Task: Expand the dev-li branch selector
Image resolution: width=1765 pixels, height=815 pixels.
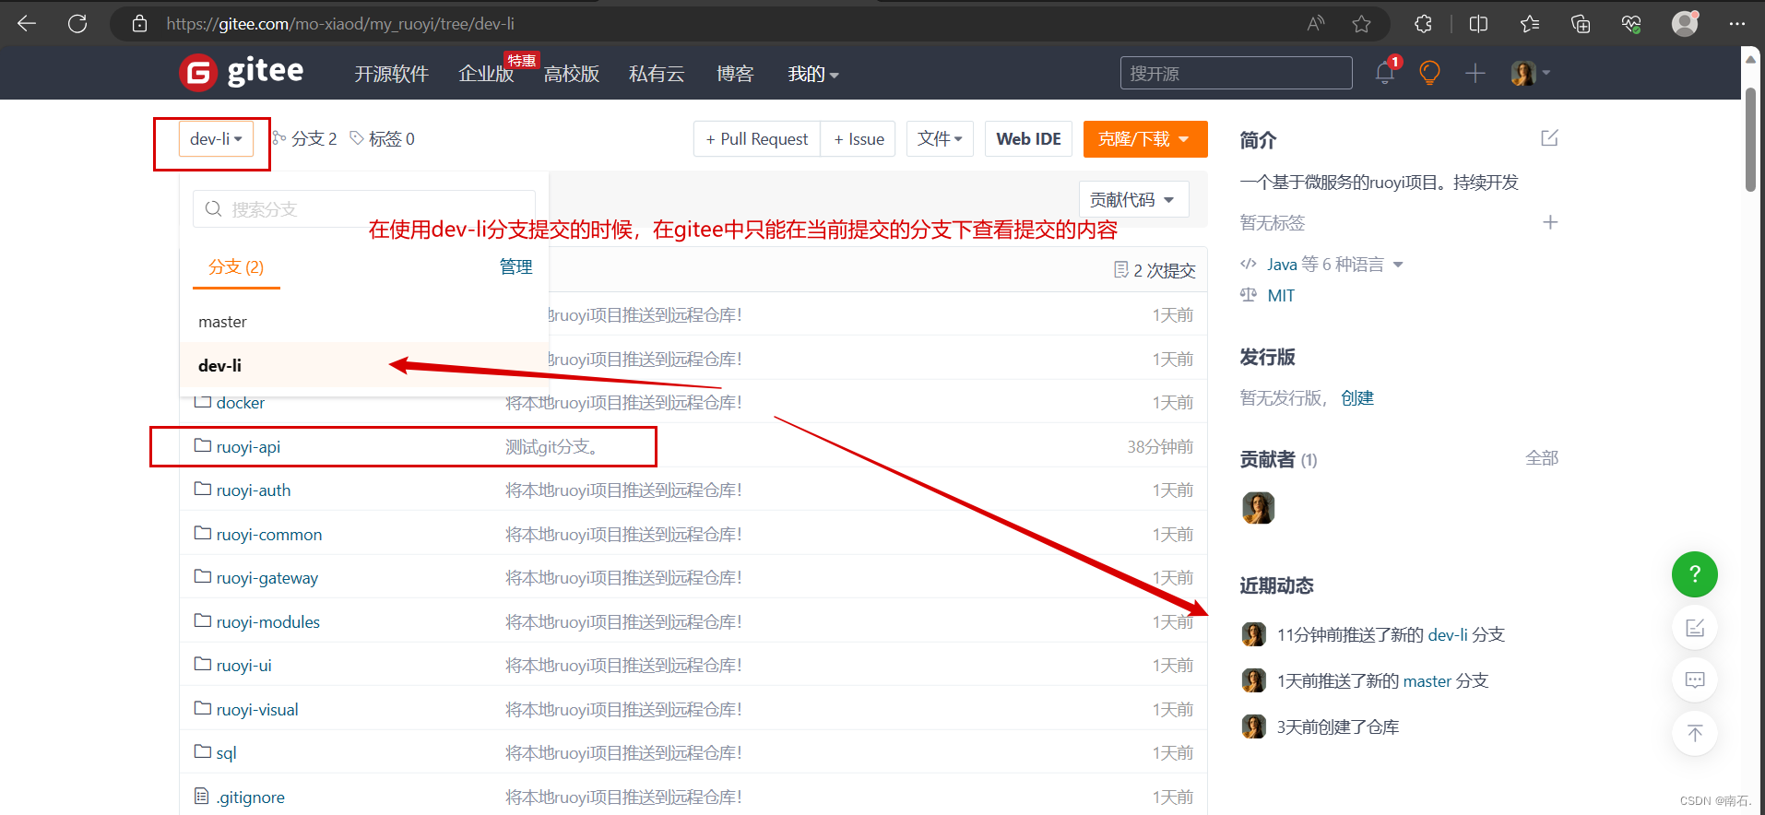Action: click(x=216, y=139)
